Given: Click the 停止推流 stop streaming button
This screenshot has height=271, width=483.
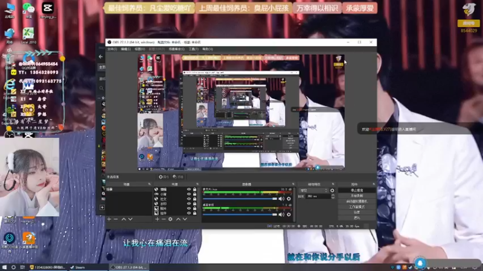Looking at the screenshot, I should click(357, 190).
